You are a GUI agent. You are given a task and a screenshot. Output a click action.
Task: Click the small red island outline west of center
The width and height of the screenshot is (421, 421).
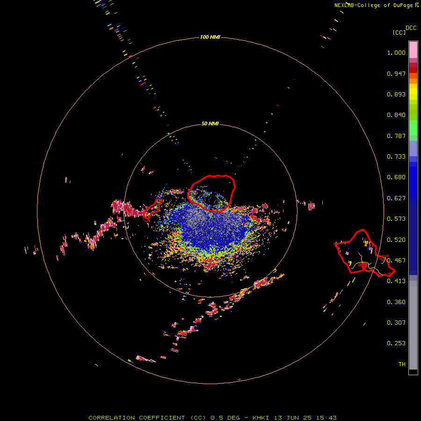point(152,210)
